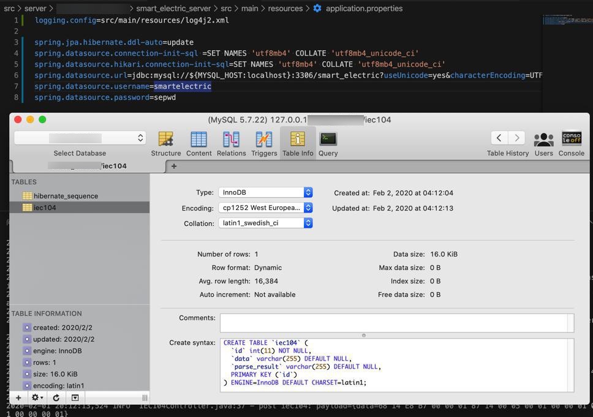Open the table Type dropdown showing InnoDB
This screenshot has width=593, height=417.
265,192
